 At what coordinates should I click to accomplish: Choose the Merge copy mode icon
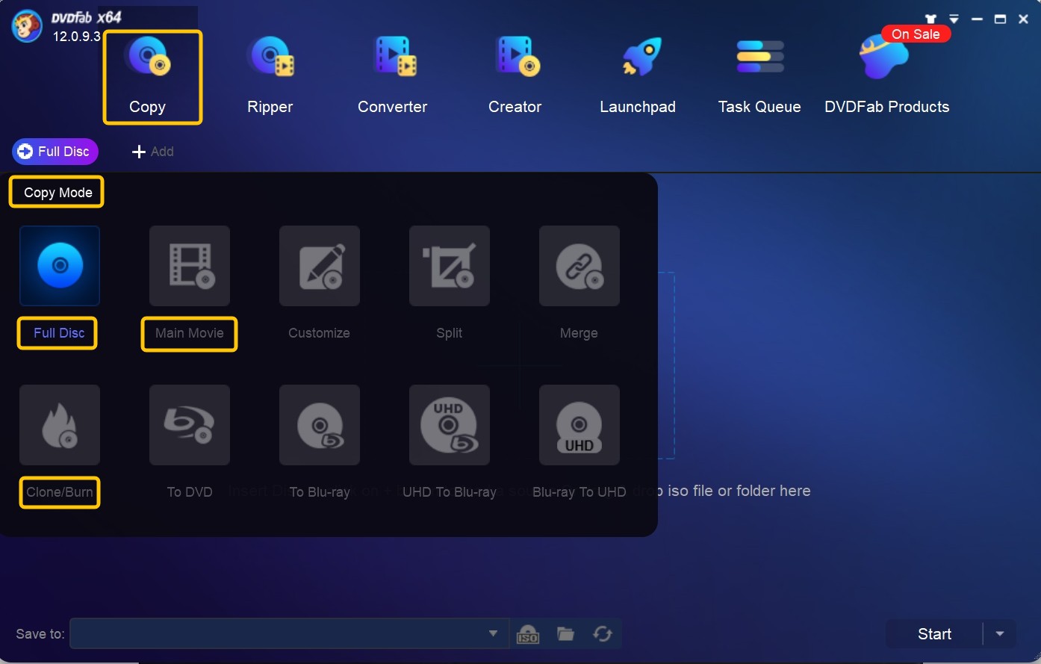click(579, 266)
